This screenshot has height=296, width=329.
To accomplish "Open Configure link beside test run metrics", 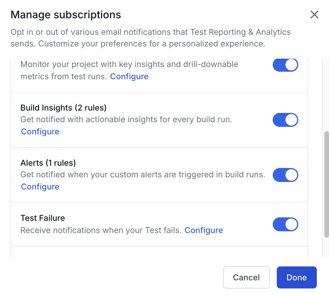I will [129, 76].
